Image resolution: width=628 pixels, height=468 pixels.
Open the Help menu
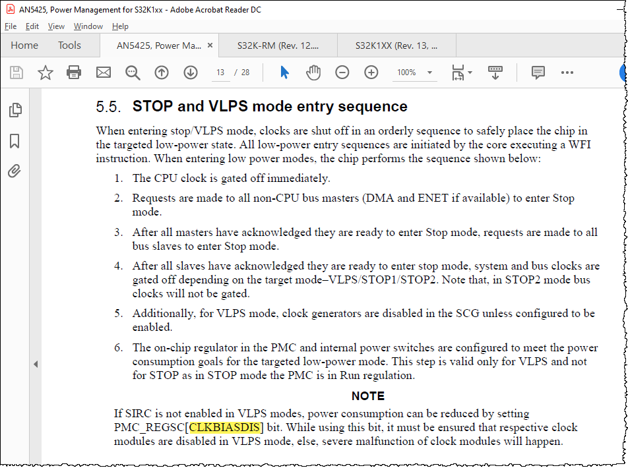[120, 26]
